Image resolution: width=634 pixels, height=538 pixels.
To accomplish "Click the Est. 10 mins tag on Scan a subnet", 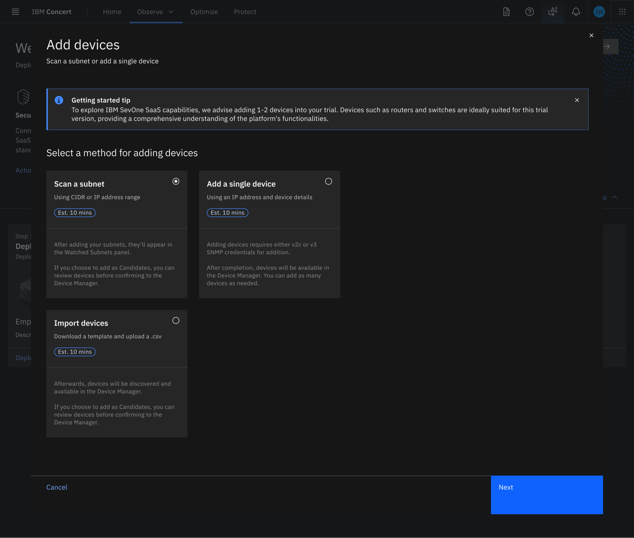I will pyautogui.click(x=75, y=213).
